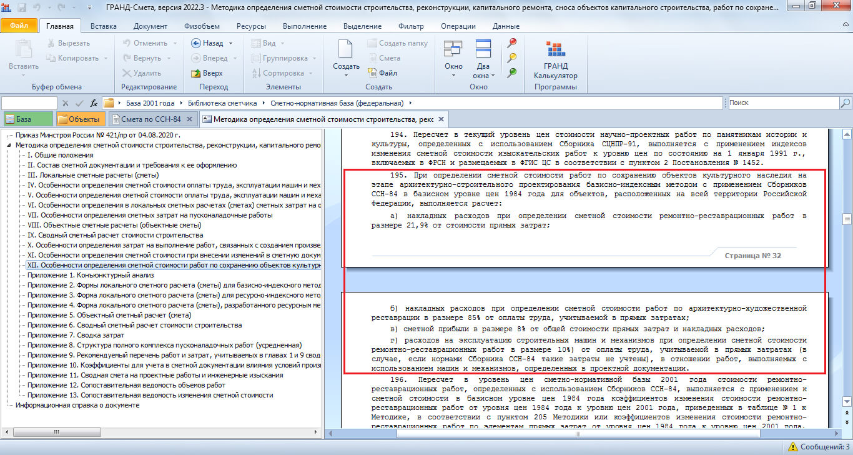This screenshot has height=455, width=853.
Task: Open the Два окна dropdown arrow
Action: 493,76
